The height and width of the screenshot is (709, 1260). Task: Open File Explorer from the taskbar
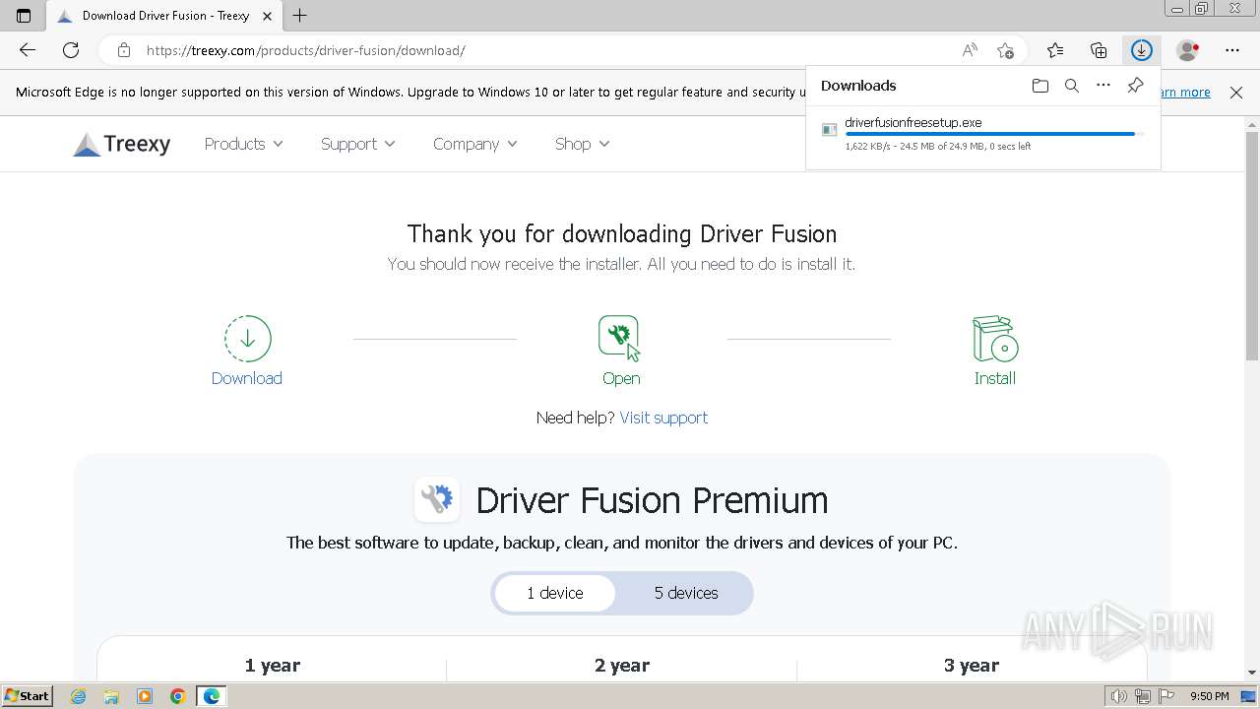pyautogui.click(x=111, y=696)
